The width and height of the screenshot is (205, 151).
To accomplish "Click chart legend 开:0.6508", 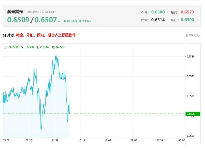I will tap(11, 47).
